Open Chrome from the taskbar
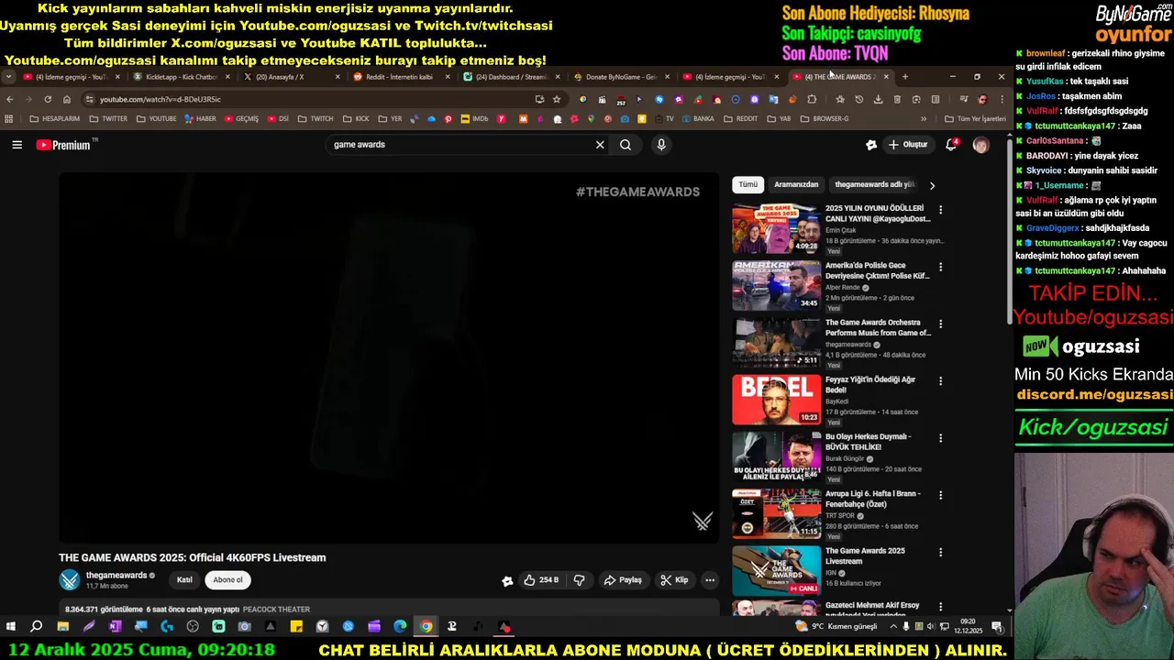 point(426,627)
